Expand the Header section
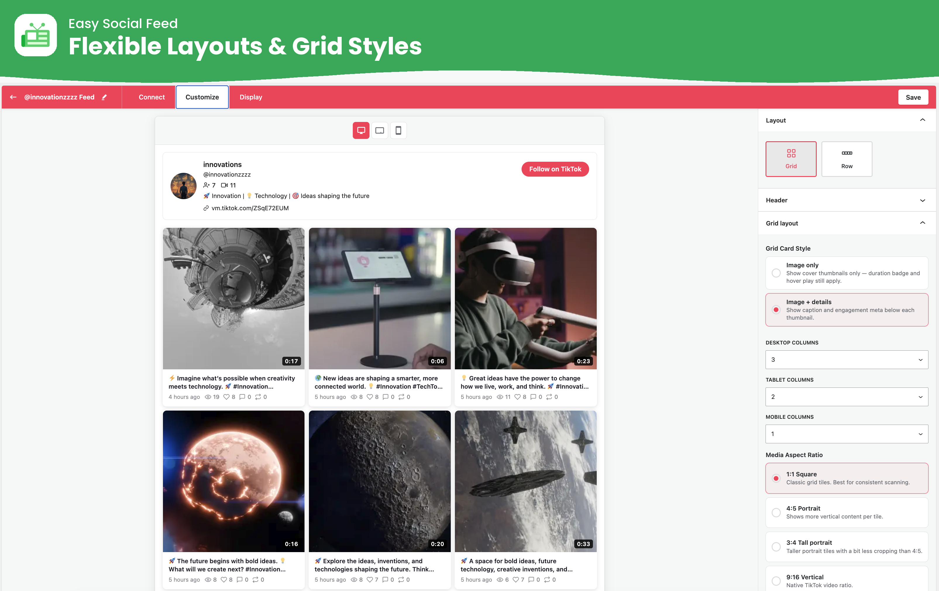 [847, 200]
